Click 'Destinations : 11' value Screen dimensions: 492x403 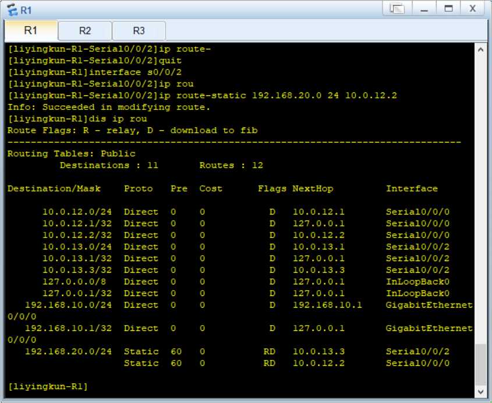(x=109, y=165)
